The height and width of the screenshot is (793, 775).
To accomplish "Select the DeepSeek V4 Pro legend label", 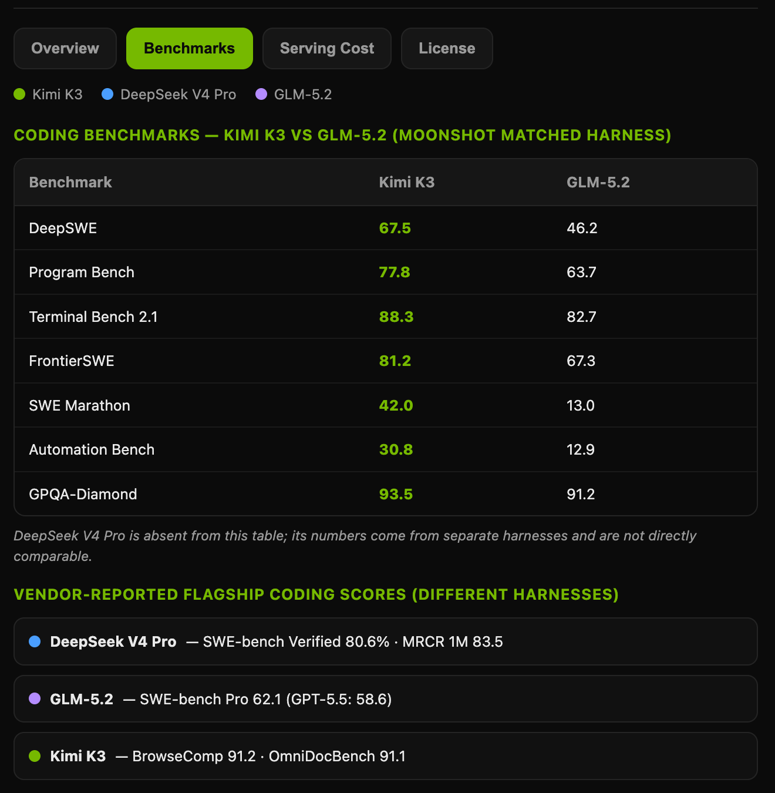I will click(178, 95).
